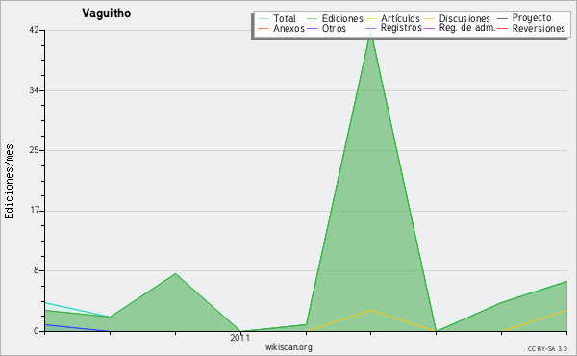Image resolution: width=577 pixels, height=356 pixels.
Task: Click the Discusiones yellow line swatch
Action: coord(430,18)
